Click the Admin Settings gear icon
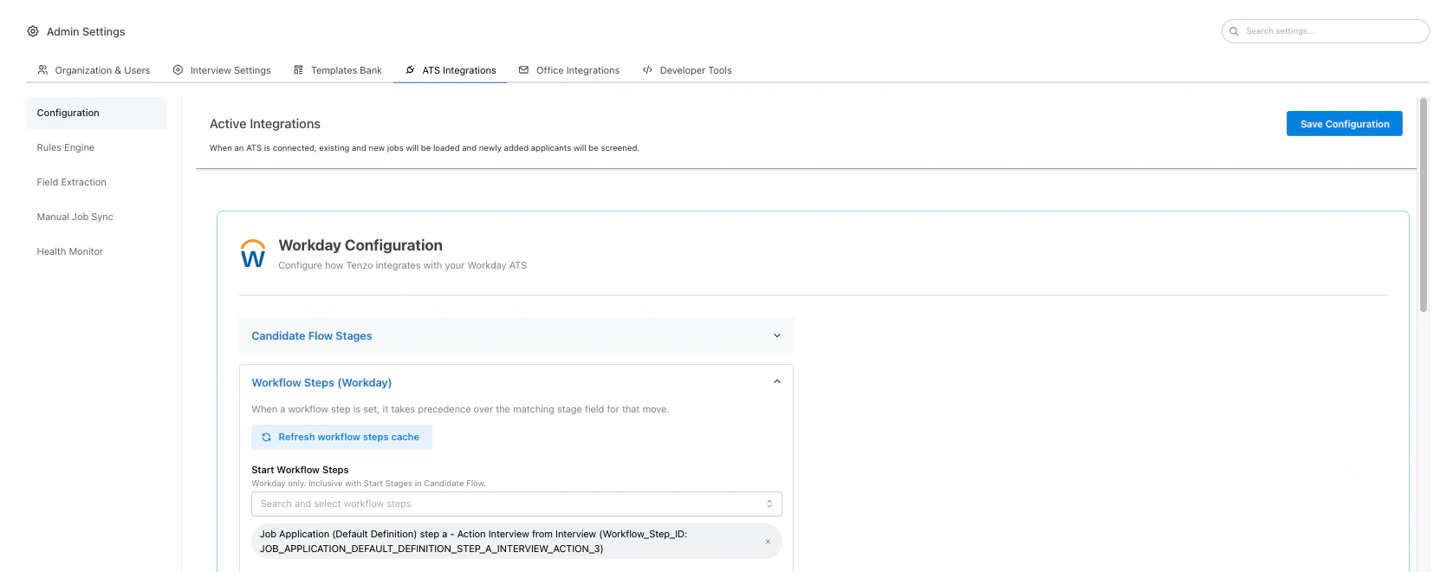The image size is (1453, 572). tap(33, 31)
